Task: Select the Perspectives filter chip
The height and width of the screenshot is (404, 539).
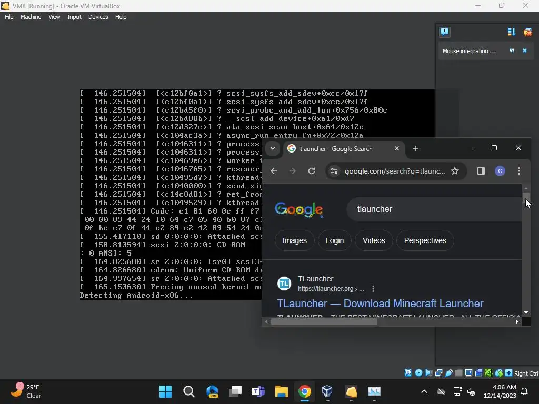Action: 425,240
